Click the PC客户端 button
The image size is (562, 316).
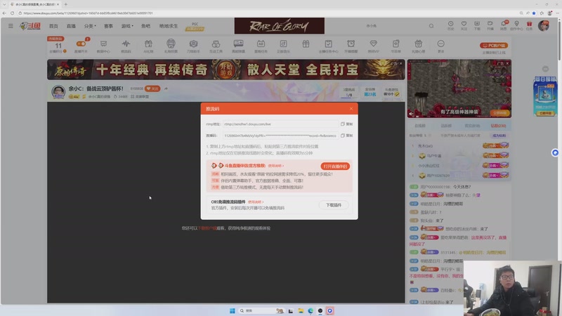pyautogui.click(x=494, y=46)
